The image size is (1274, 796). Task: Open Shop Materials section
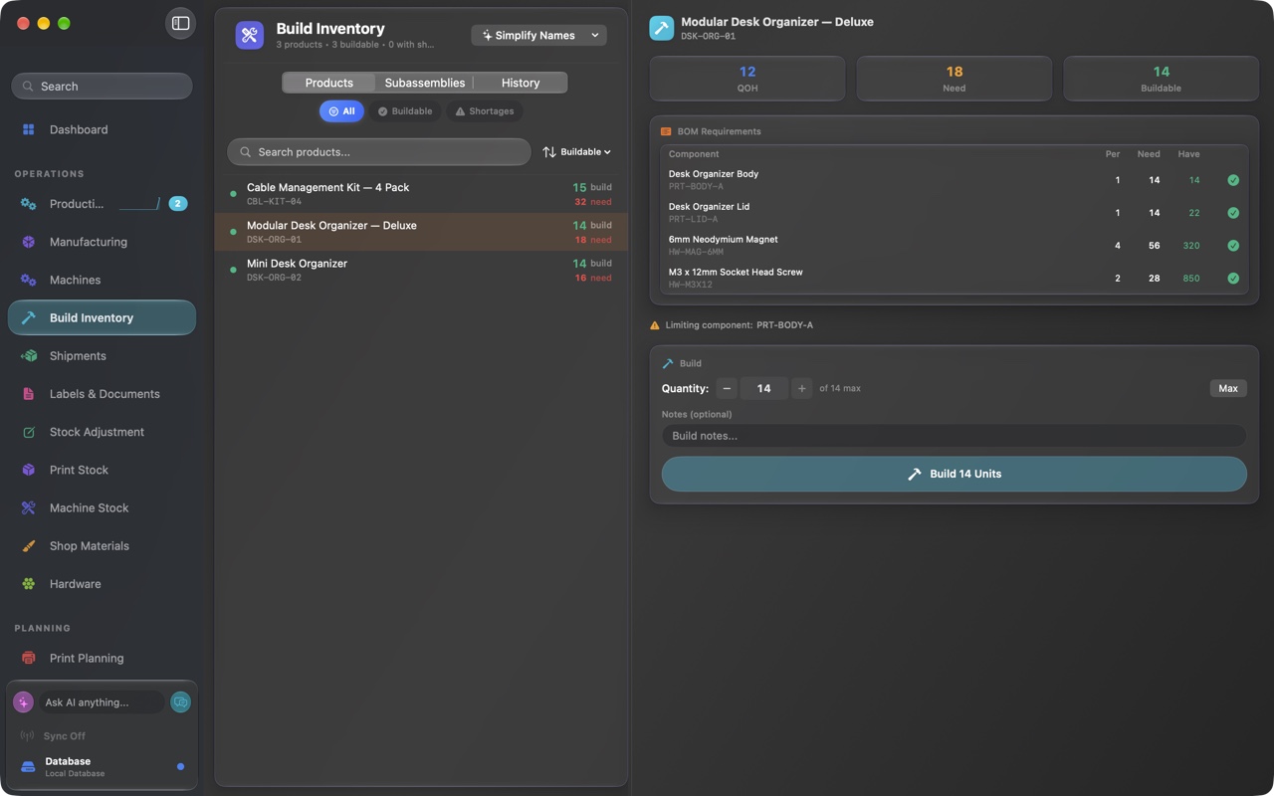pyautogui.click(x=102, y=545)
